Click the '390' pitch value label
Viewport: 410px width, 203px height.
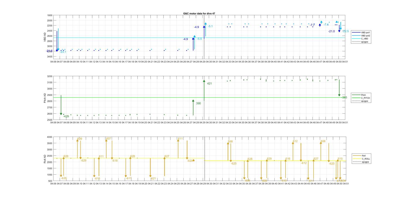198,103
